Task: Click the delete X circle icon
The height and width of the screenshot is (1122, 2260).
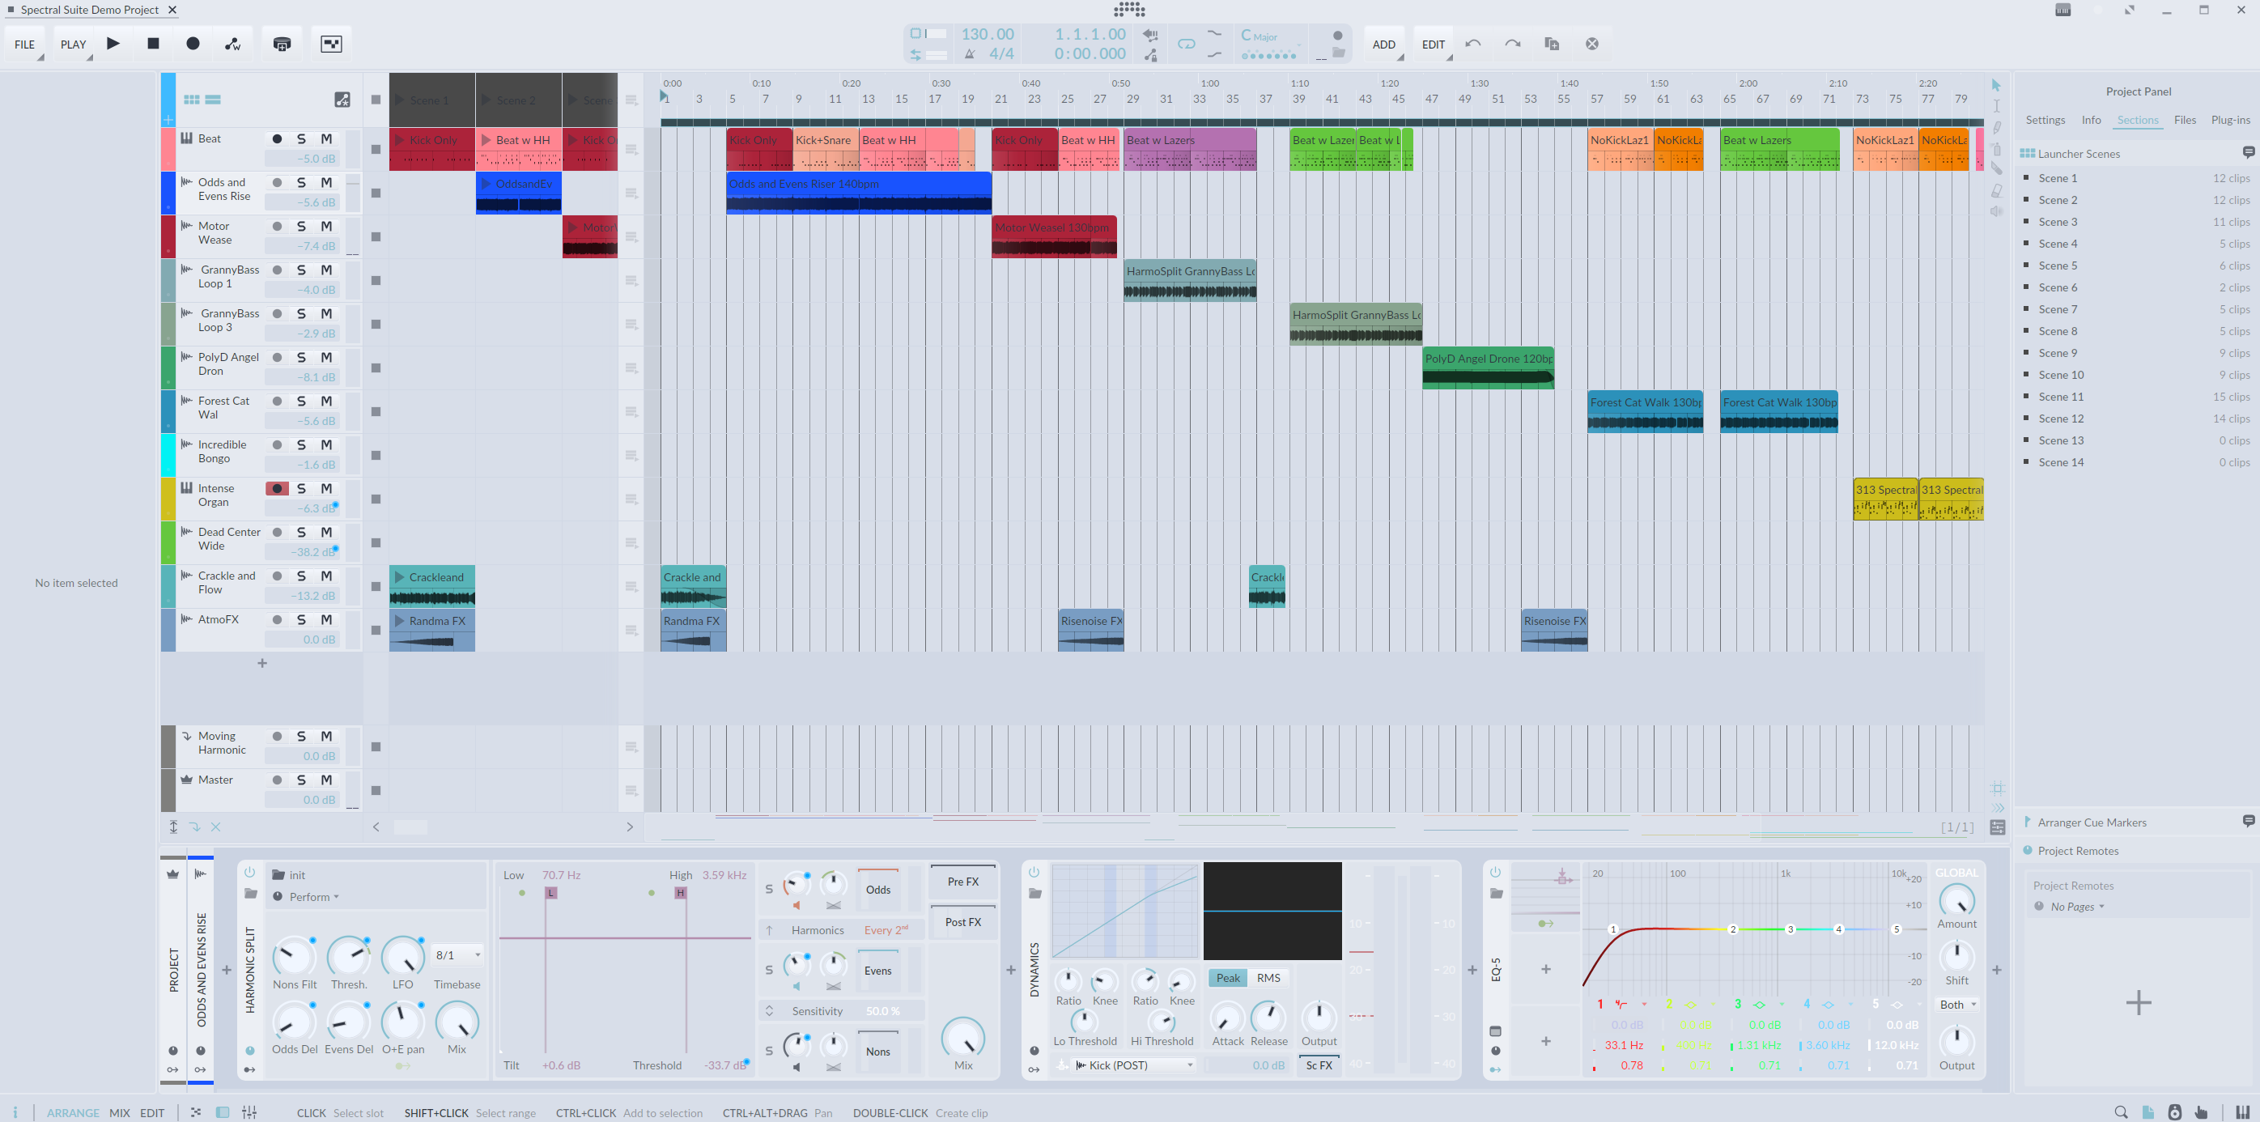Action: (x=1591, y=44)
